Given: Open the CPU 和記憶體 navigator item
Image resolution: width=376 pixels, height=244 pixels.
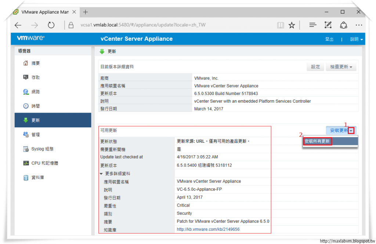Looking at the screenshot, I should point(53,163).
